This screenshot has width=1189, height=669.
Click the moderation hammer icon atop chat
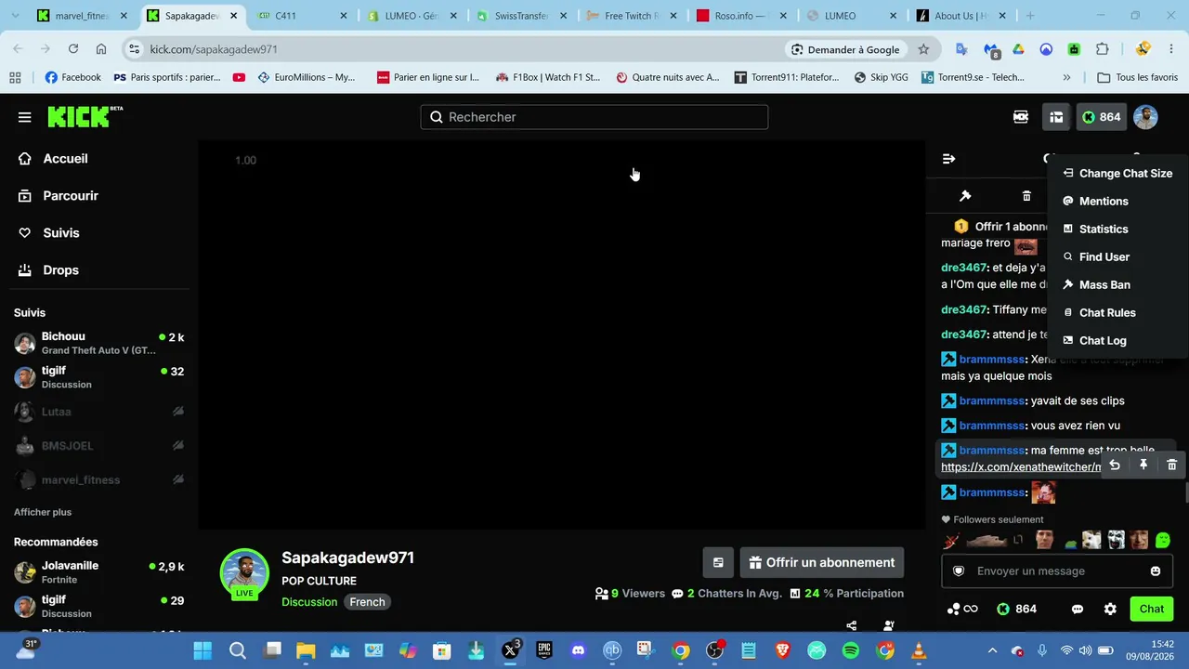965,196
